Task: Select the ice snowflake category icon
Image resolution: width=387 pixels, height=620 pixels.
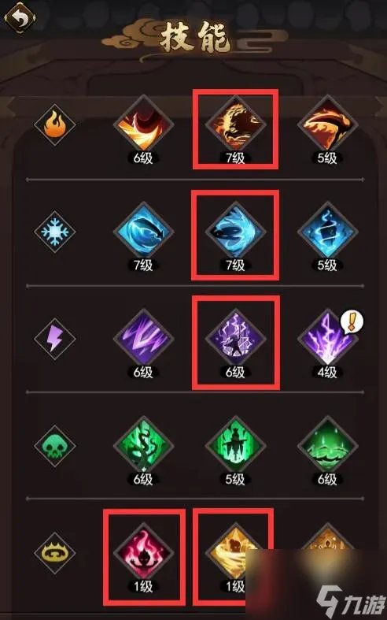Action: 54,232
